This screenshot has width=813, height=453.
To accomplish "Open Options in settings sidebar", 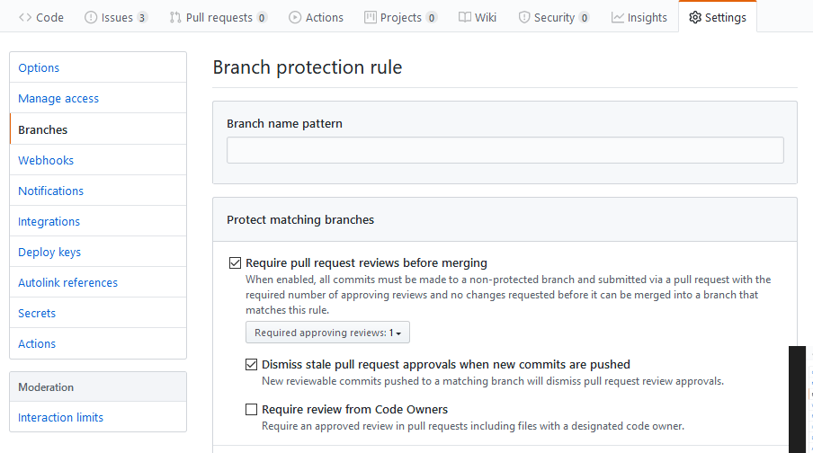I will [x=98, y=67].
